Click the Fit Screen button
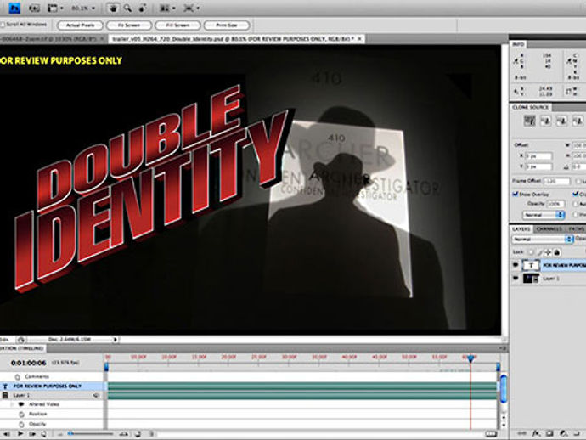The image size is (586, 440). [x=129, y=25]
